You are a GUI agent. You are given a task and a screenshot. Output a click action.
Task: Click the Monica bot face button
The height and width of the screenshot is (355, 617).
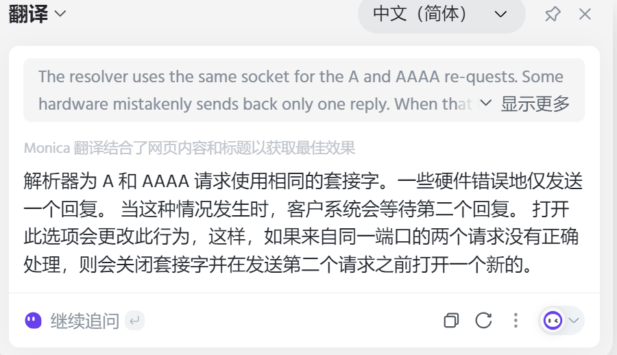pos(553,320)
